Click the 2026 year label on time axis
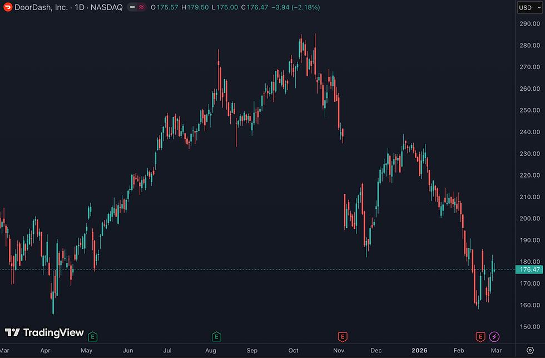The image size is (545, 358). point(419,350)
